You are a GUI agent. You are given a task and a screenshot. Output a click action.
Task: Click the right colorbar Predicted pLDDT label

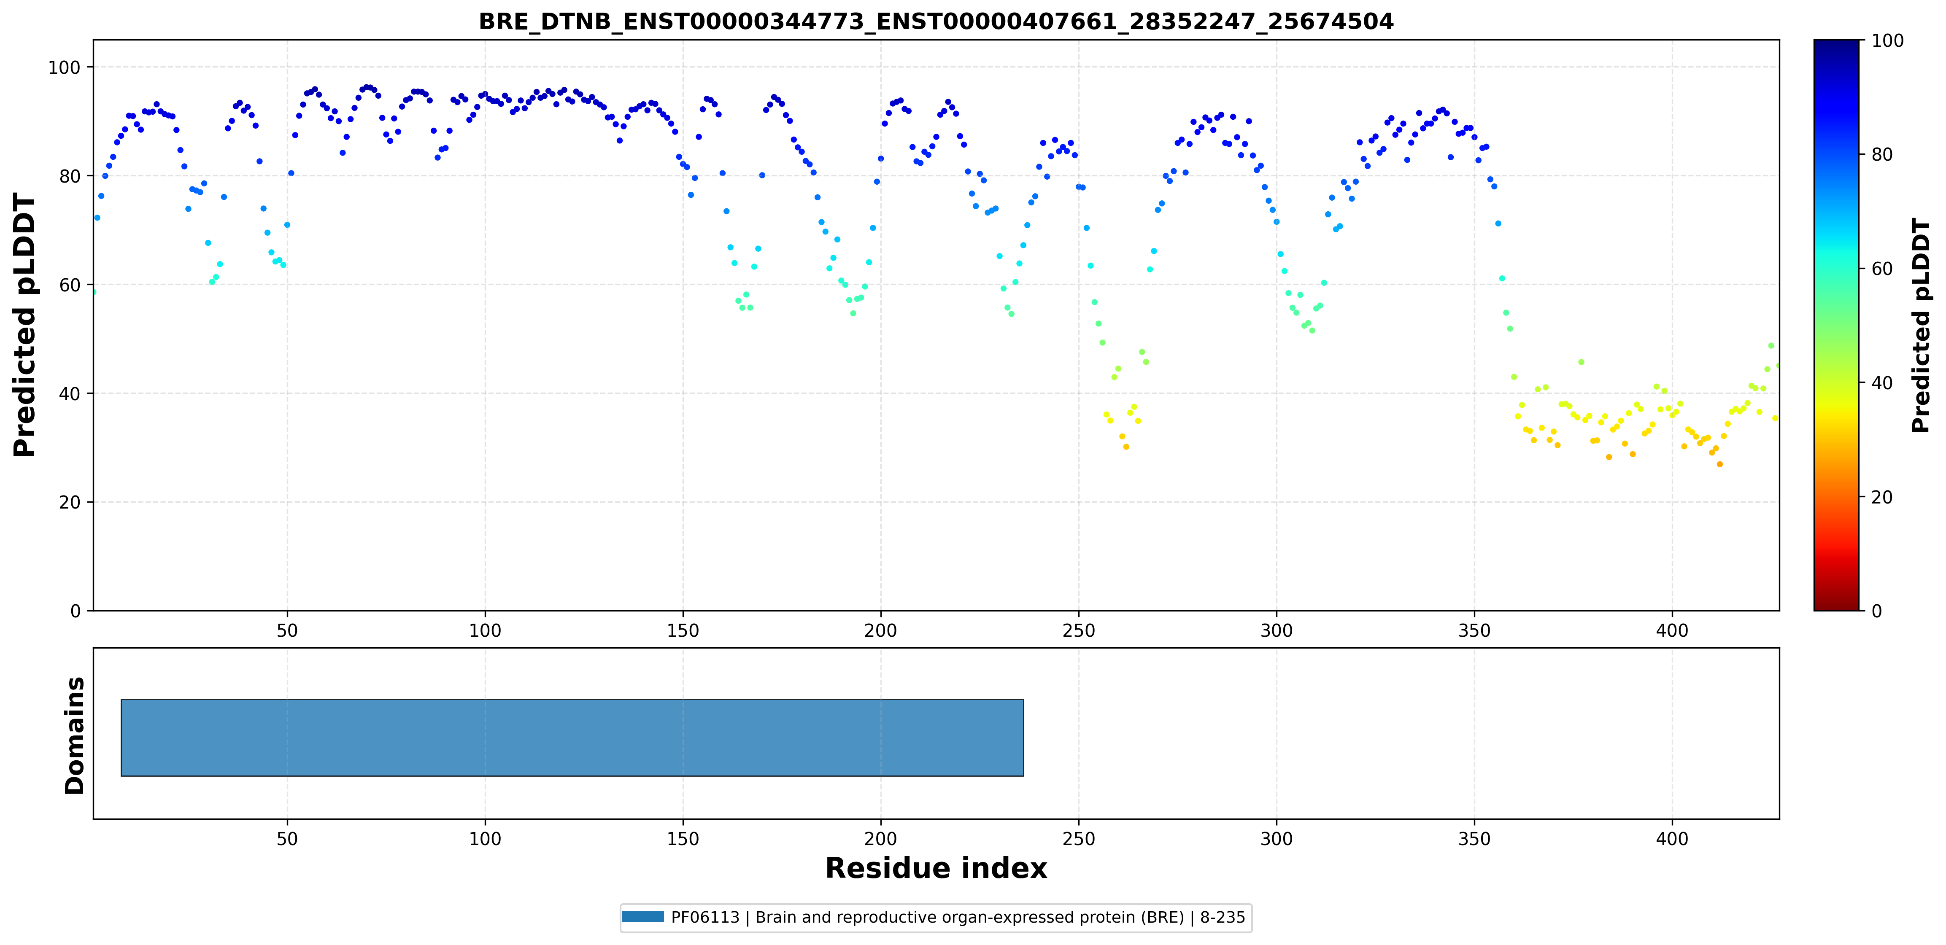1920,325
